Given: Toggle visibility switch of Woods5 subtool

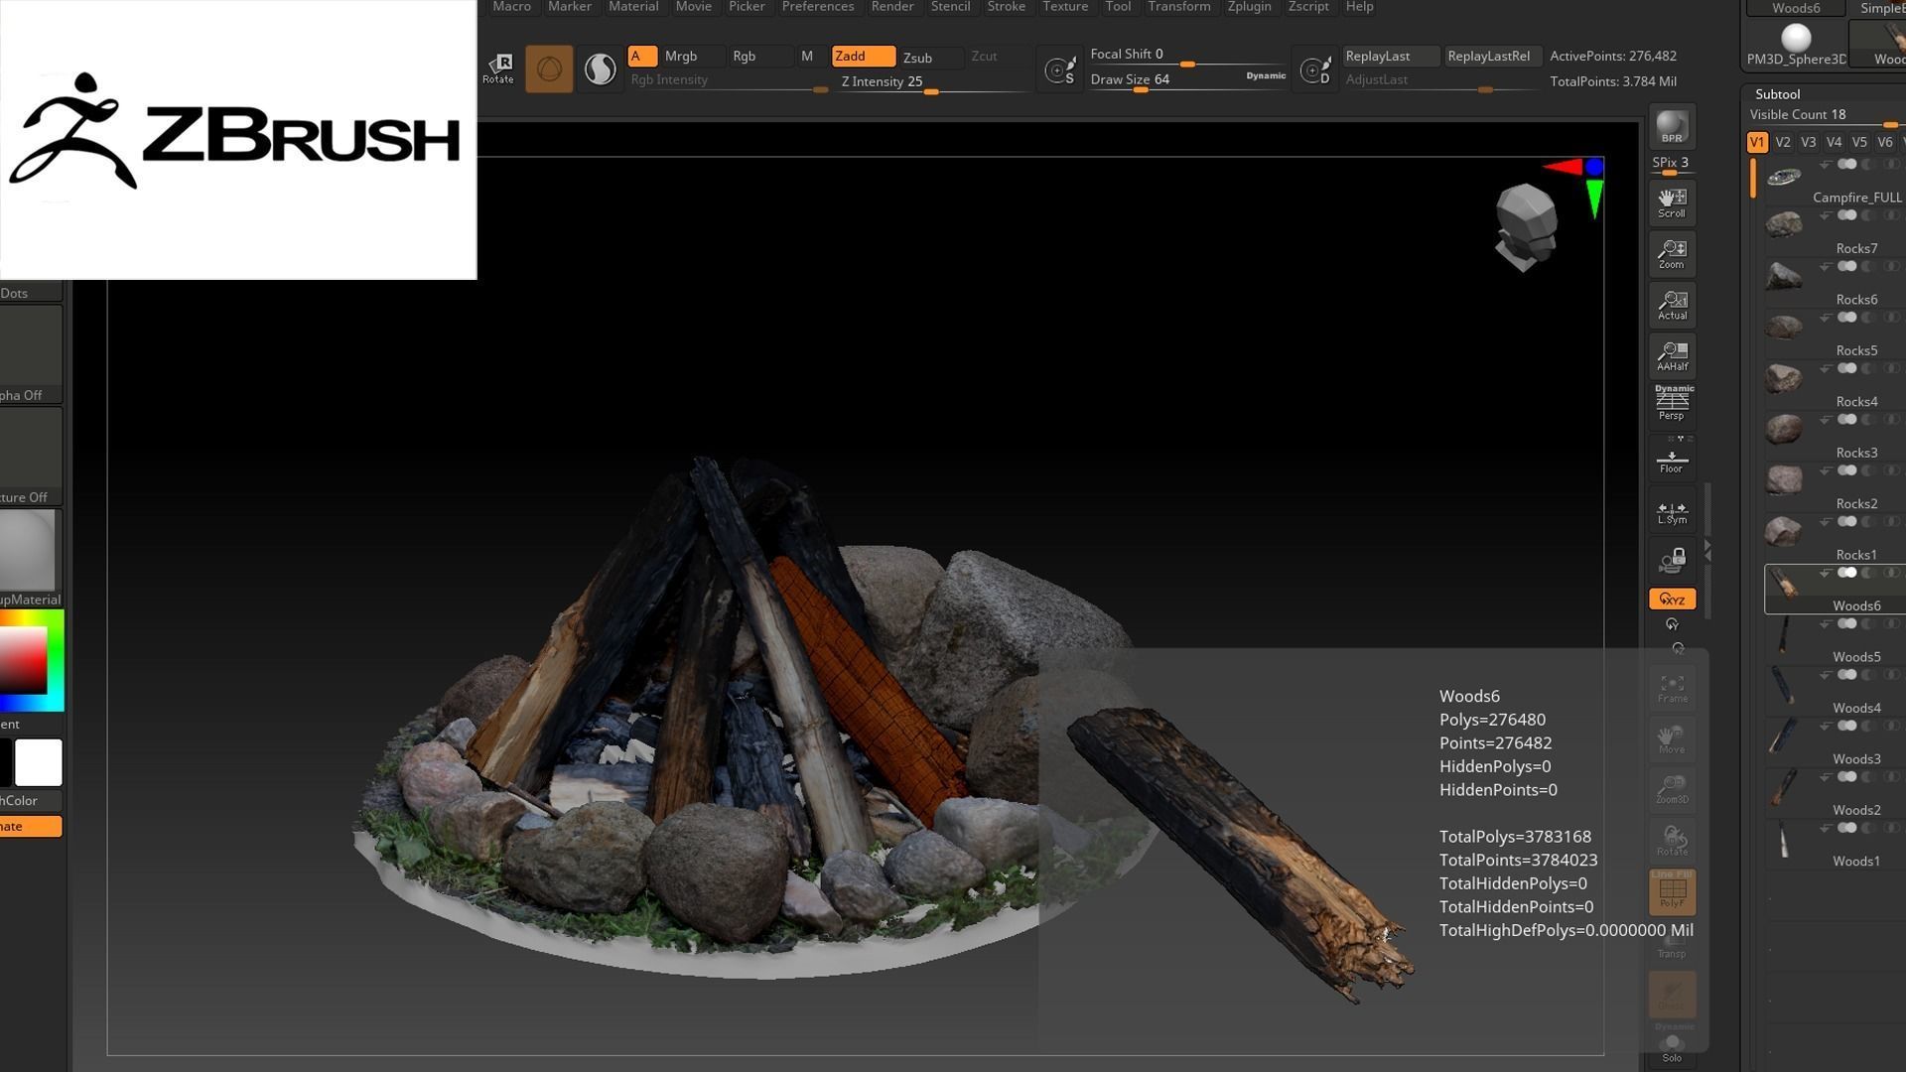Looking at the screenshot, I should pos(1846,623).
